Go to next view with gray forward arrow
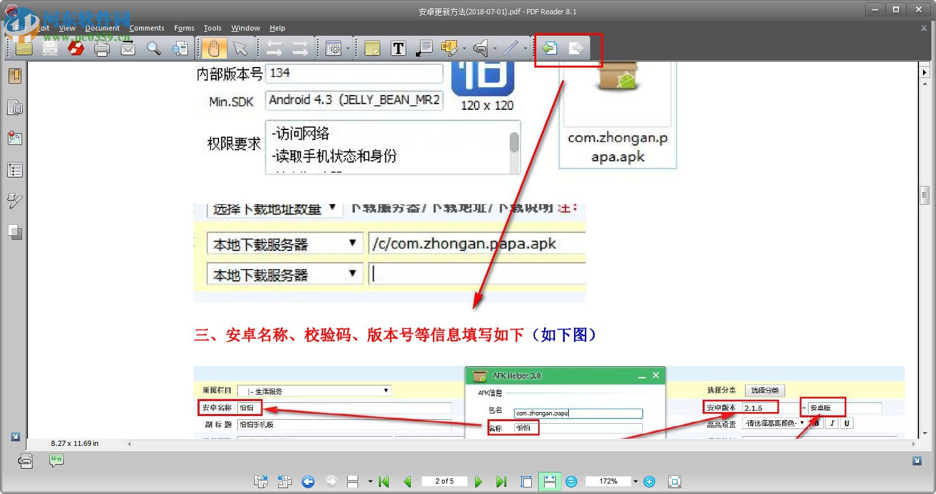 coord(331,482)
